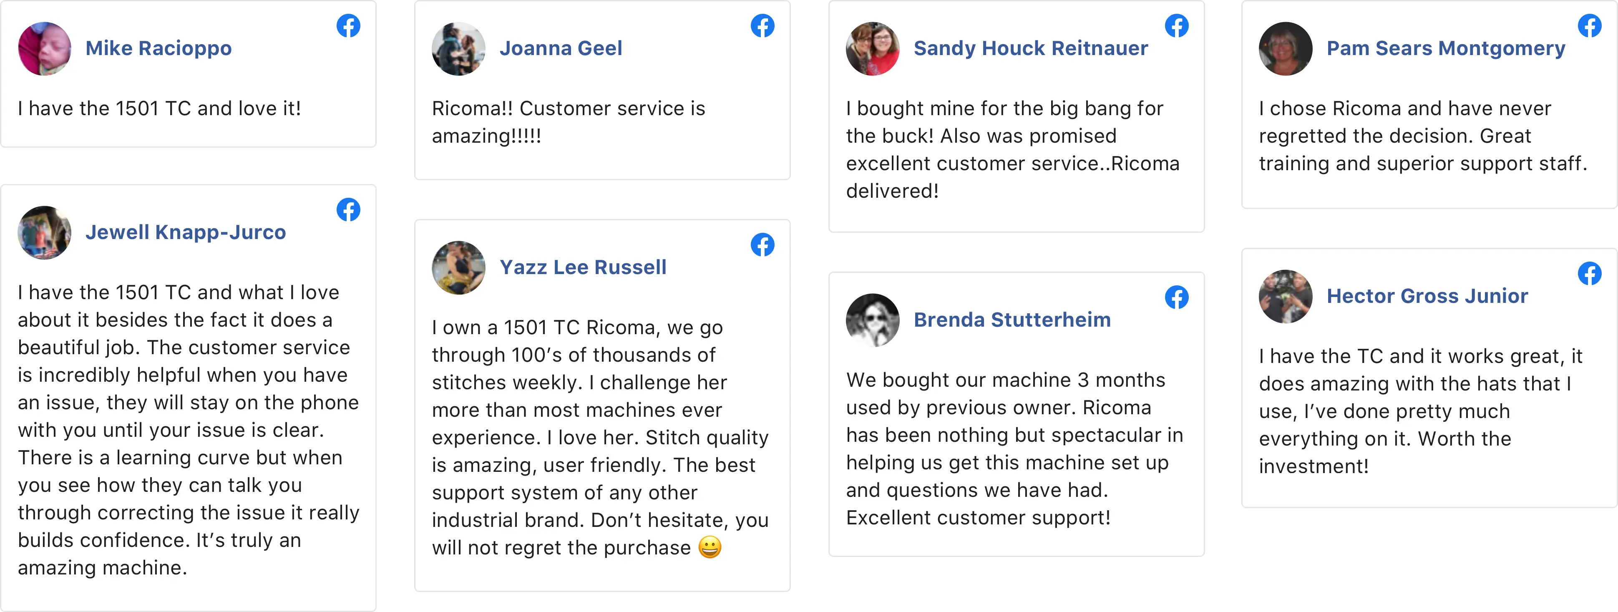The width and height of the screenshot is (1618, 612).
Task: Click Facebook icon on Brenda Stutterheim's review
Action: pyautogui.click(x=1176, y=297)
